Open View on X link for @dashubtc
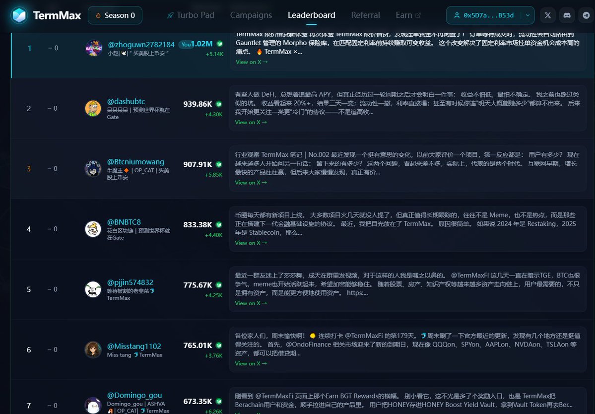This screenshot has width=595, height=414. point(251,122)
